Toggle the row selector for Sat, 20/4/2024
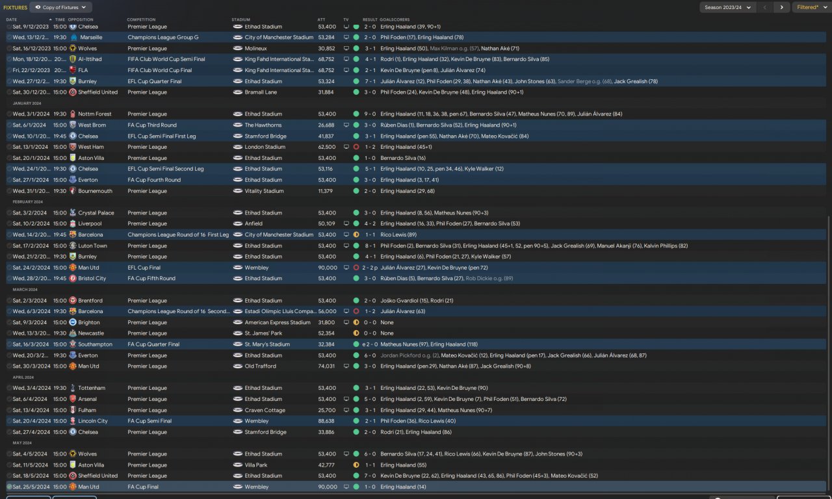The height and width of the screenshot is (499, 832). pos(9,421)
